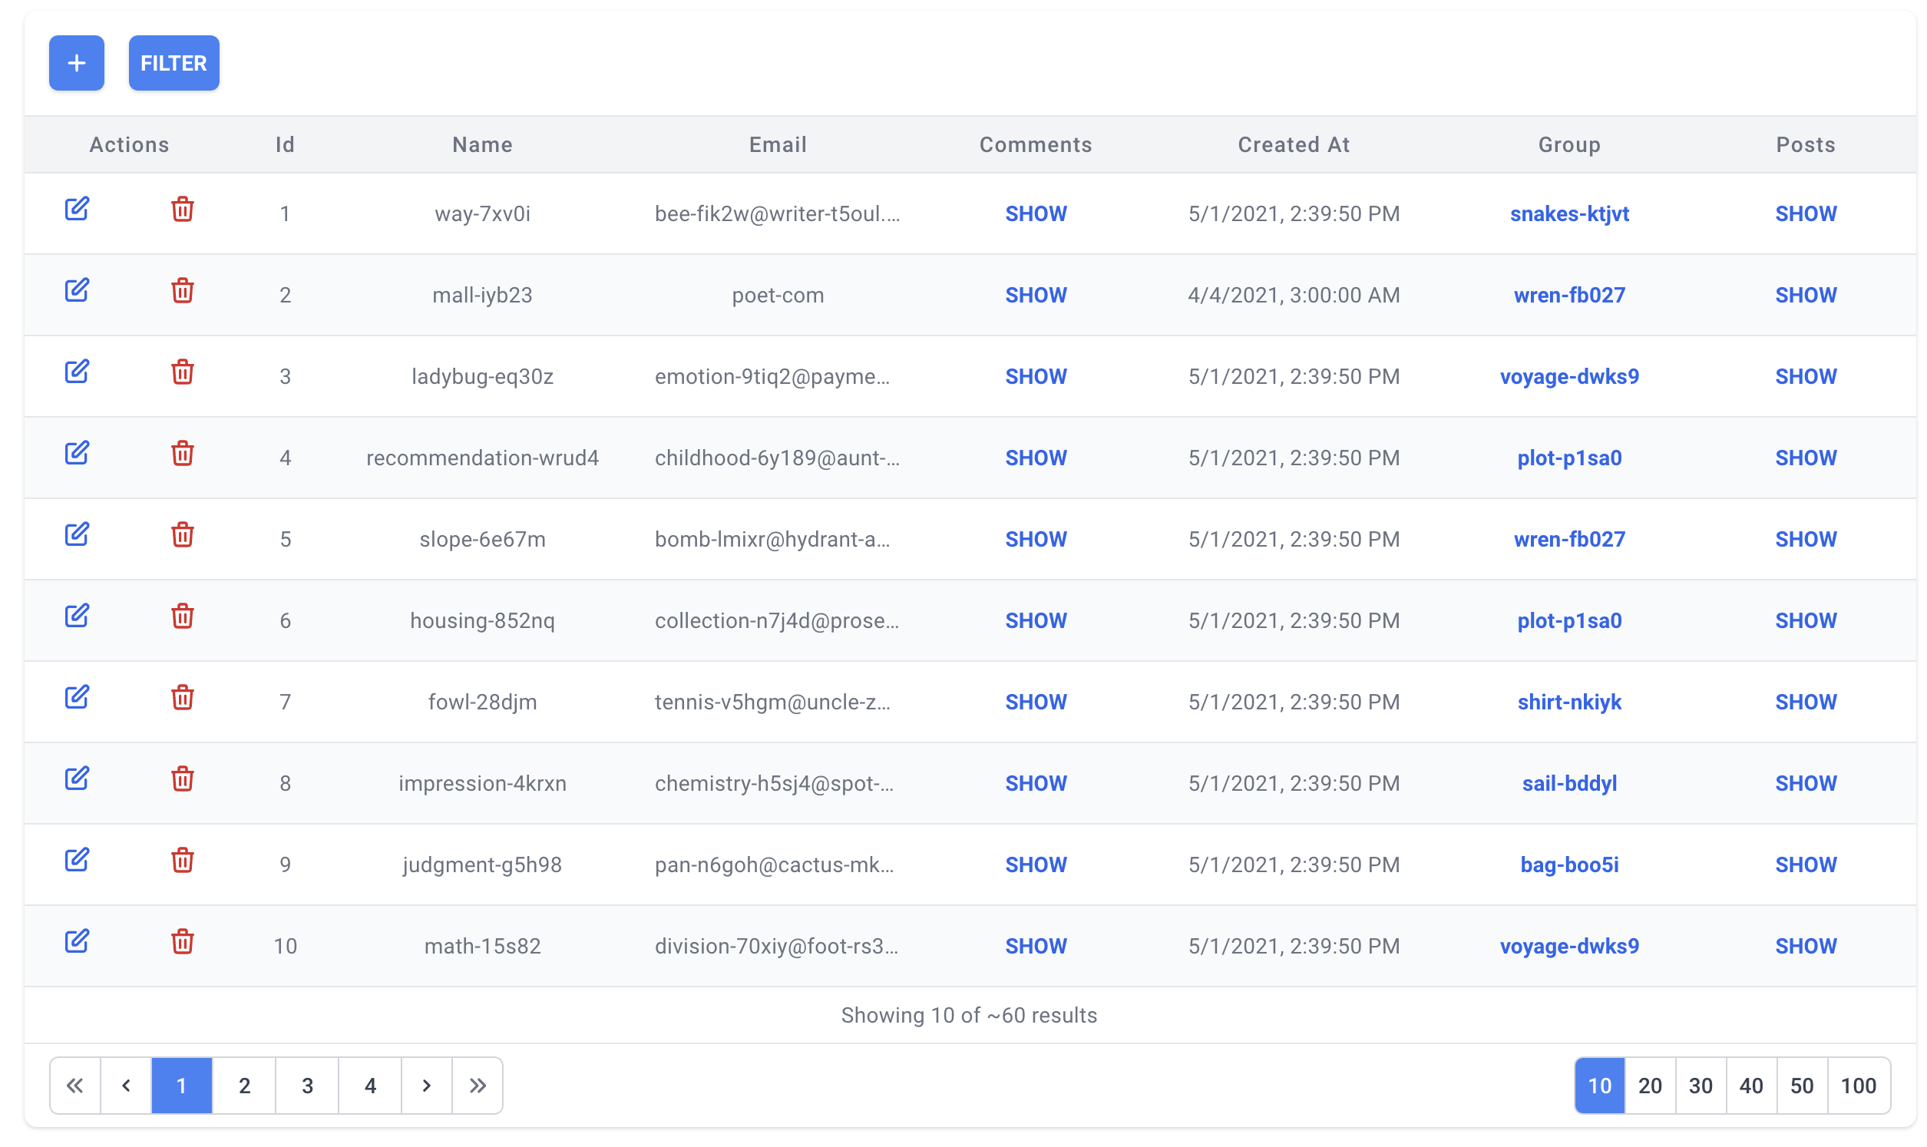Jump to the first page

click(75, 1085)
